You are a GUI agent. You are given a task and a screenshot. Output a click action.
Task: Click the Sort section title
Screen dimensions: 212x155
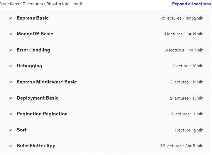22,130
